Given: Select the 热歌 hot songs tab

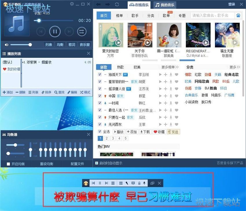Looking at the screenshot, I should (120, 67).
